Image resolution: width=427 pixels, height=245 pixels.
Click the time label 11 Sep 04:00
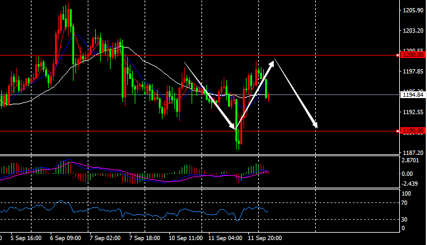[x=225, y=238]
